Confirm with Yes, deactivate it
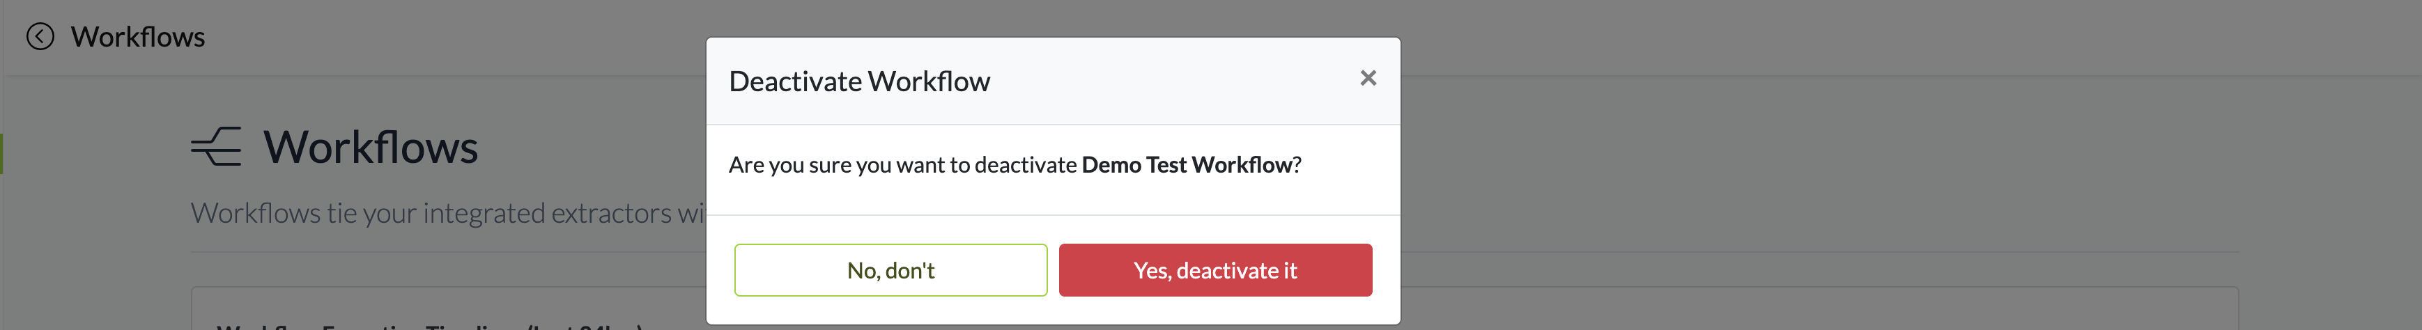The width and height of the screenshot is (2422, 330). (1214, 271)
